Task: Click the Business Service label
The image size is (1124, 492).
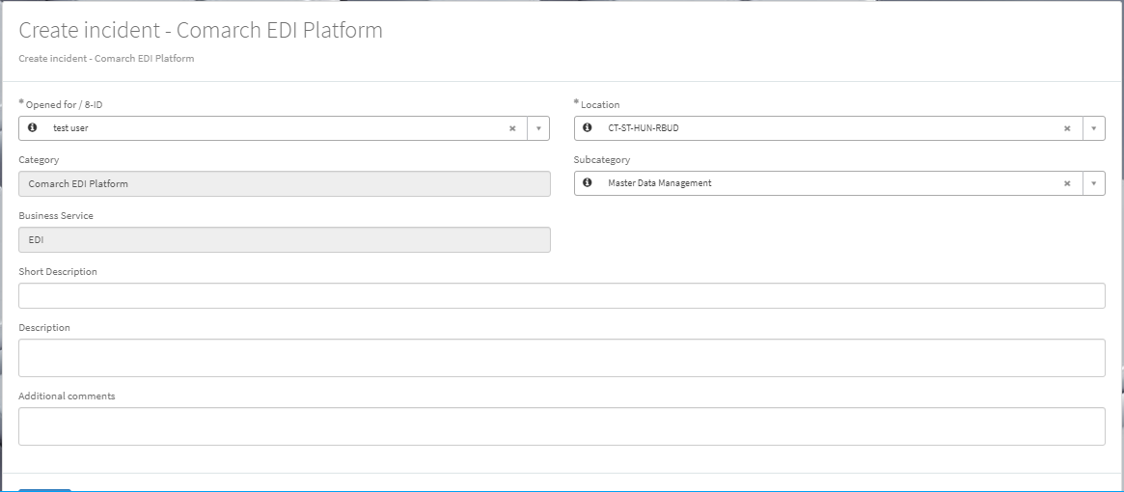Action: (56, 216)
